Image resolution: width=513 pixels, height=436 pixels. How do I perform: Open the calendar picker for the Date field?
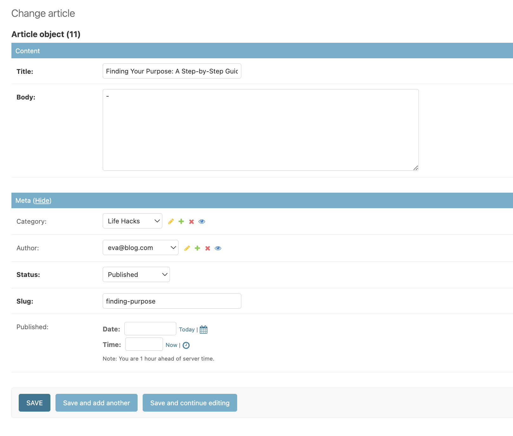(204, 330)
